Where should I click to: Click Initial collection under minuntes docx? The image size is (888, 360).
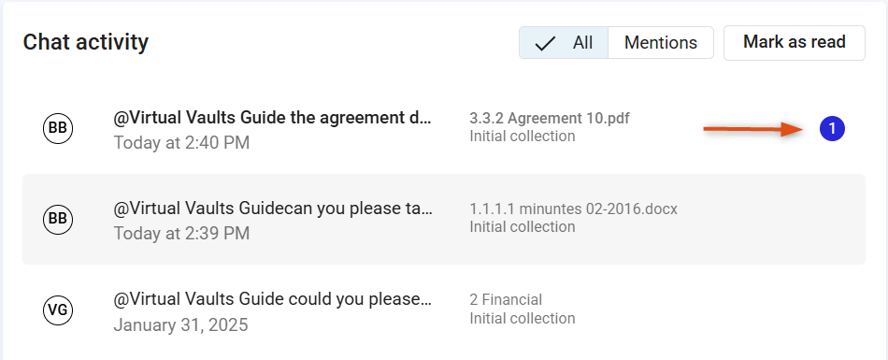(x=523, y=227)
